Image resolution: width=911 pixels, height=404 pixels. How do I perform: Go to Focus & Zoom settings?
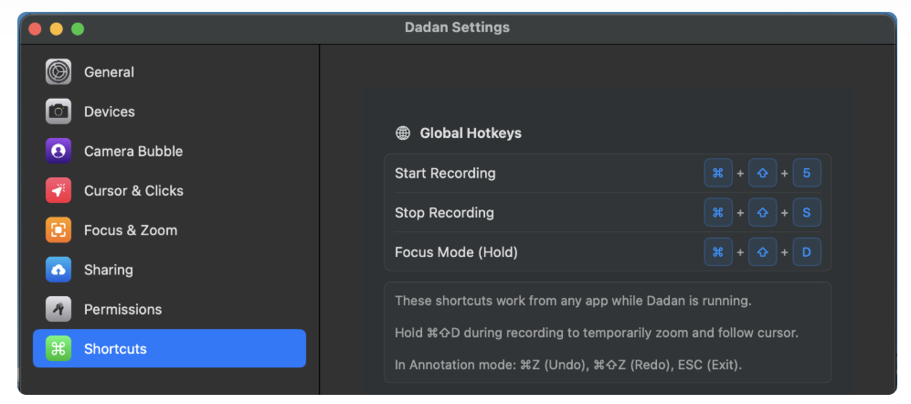(169, 230)
